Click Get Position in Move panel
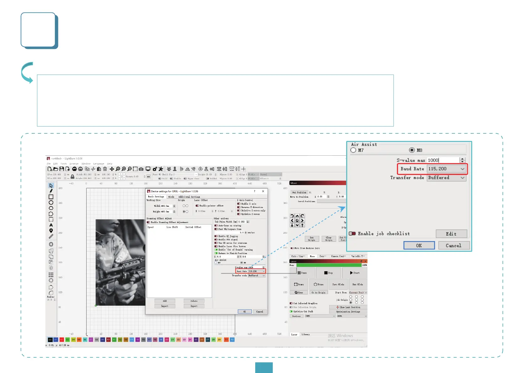The width and height of the screenshot is (528, 373). tap(299, 192)
